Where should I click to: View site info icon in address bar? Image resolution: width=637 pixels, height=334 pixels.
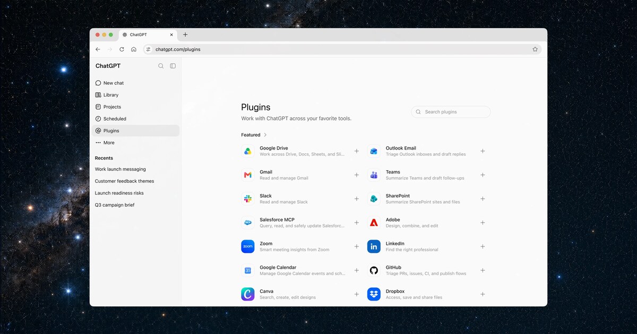(x=149, y=49)
